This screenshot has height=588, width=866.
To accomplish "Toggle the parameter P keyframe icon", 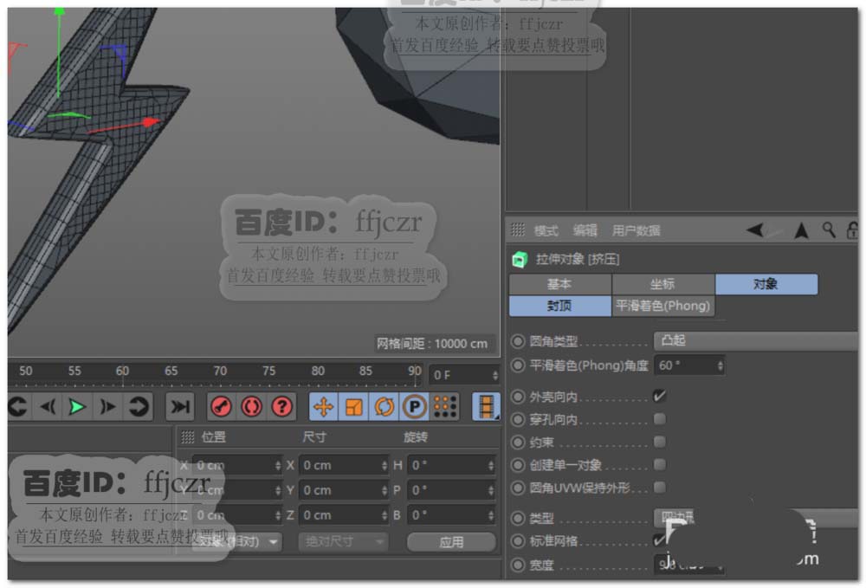I will coord(415,406).
